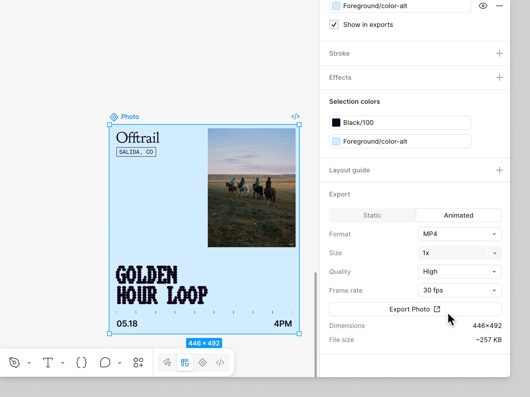Viewport: 530px width, 397px height.
Task: Click the diamond icon in mode switcher
Action: tap(202, 363)
